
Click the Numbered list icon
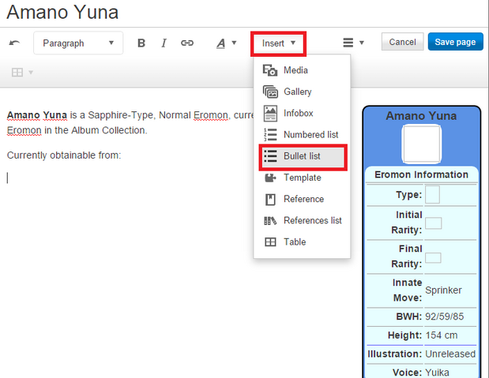point(270,135)
